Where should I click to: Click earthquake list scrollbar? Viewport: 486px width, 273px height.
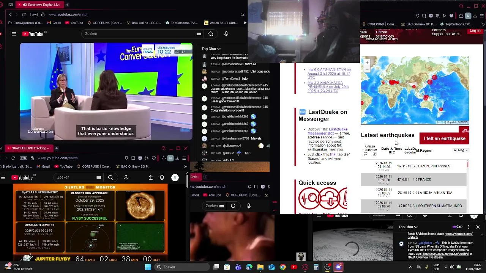[x=468, y=165]
